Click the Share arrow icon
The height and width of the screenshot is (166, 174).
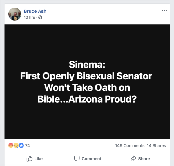(133, 158)
